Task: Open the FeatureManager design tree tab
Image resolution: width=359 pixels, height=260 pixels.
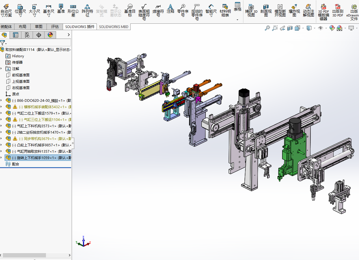Action: coord(4,35)
